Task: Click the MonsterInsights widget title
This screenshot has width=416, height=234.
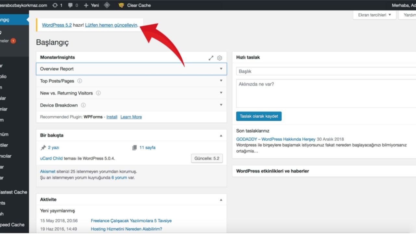Action: (58, 58)
